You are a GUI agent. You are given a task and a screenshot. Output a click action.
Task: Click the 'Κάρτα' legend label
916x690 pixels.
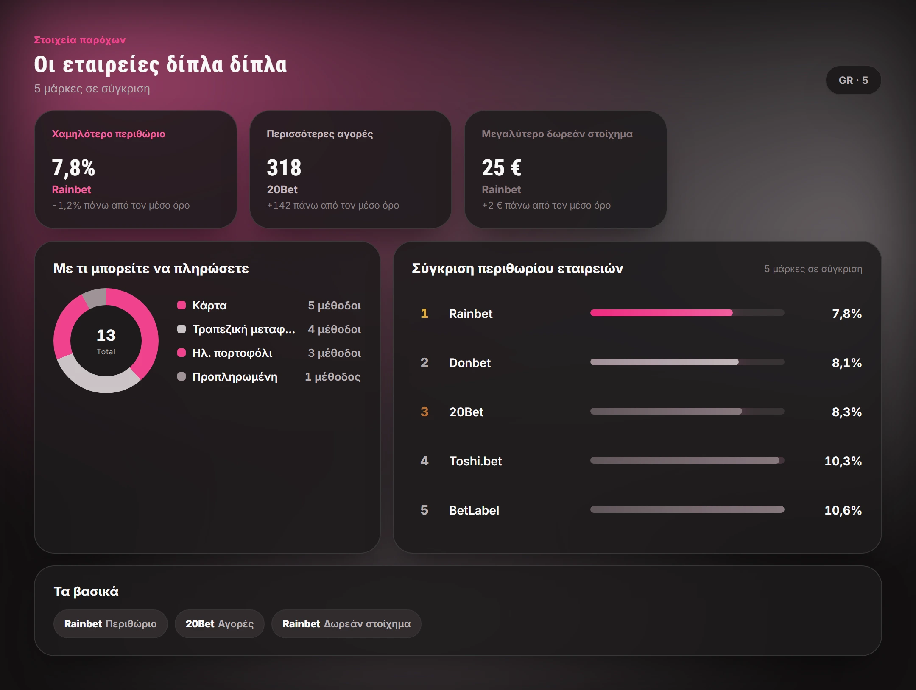[209, 306]
